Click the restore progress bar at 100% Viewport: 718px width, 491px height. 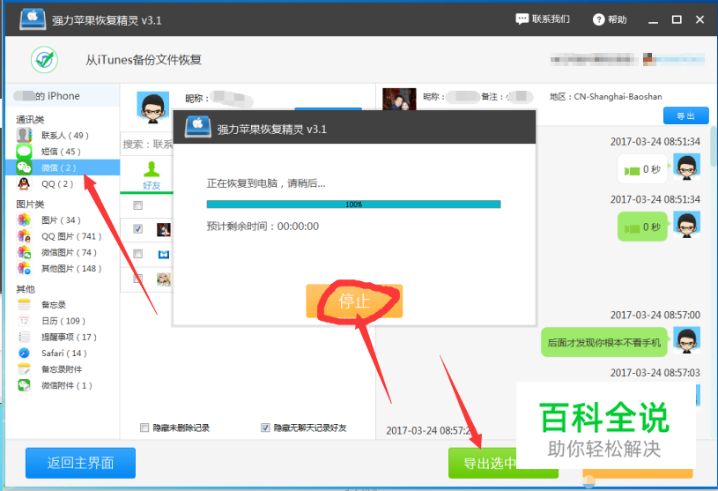click(x=353, y=205)
